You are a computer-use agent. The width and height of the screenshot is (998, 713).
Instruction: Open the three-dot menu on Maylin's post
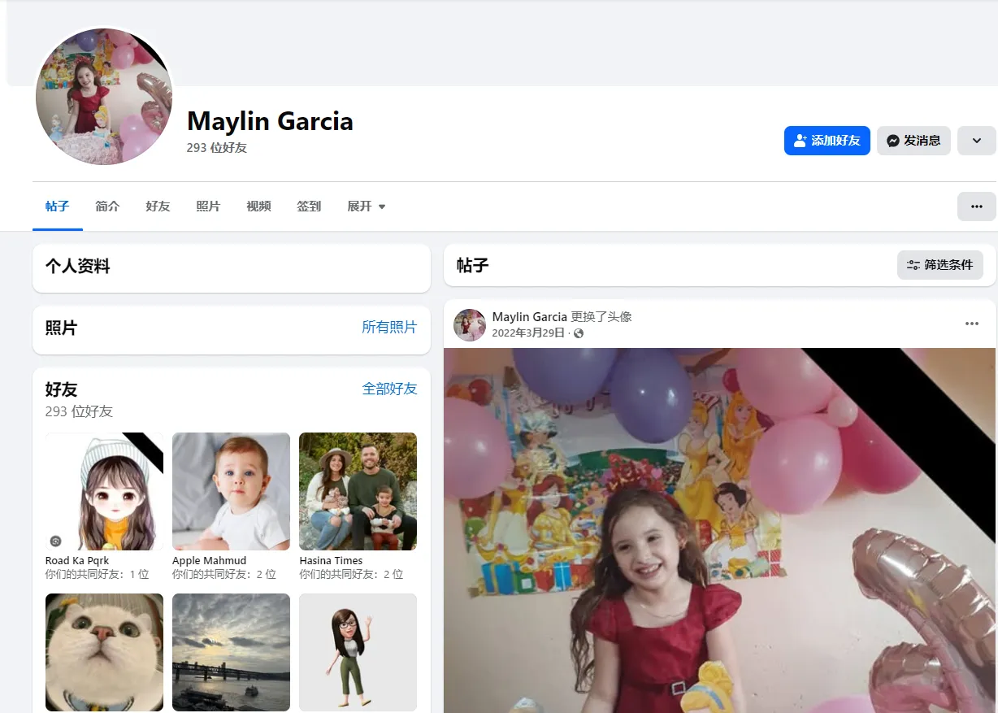click(x=971, y=323)
